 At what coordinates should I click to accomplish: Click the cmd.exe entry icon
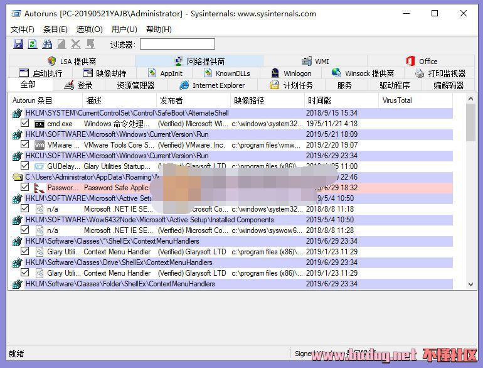(x=39, y=124)
